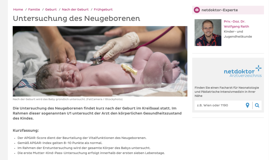Click the Kurzfassung heading
Image resolution: width=269 pixels, height=160 pixels.
coord(26,130)
